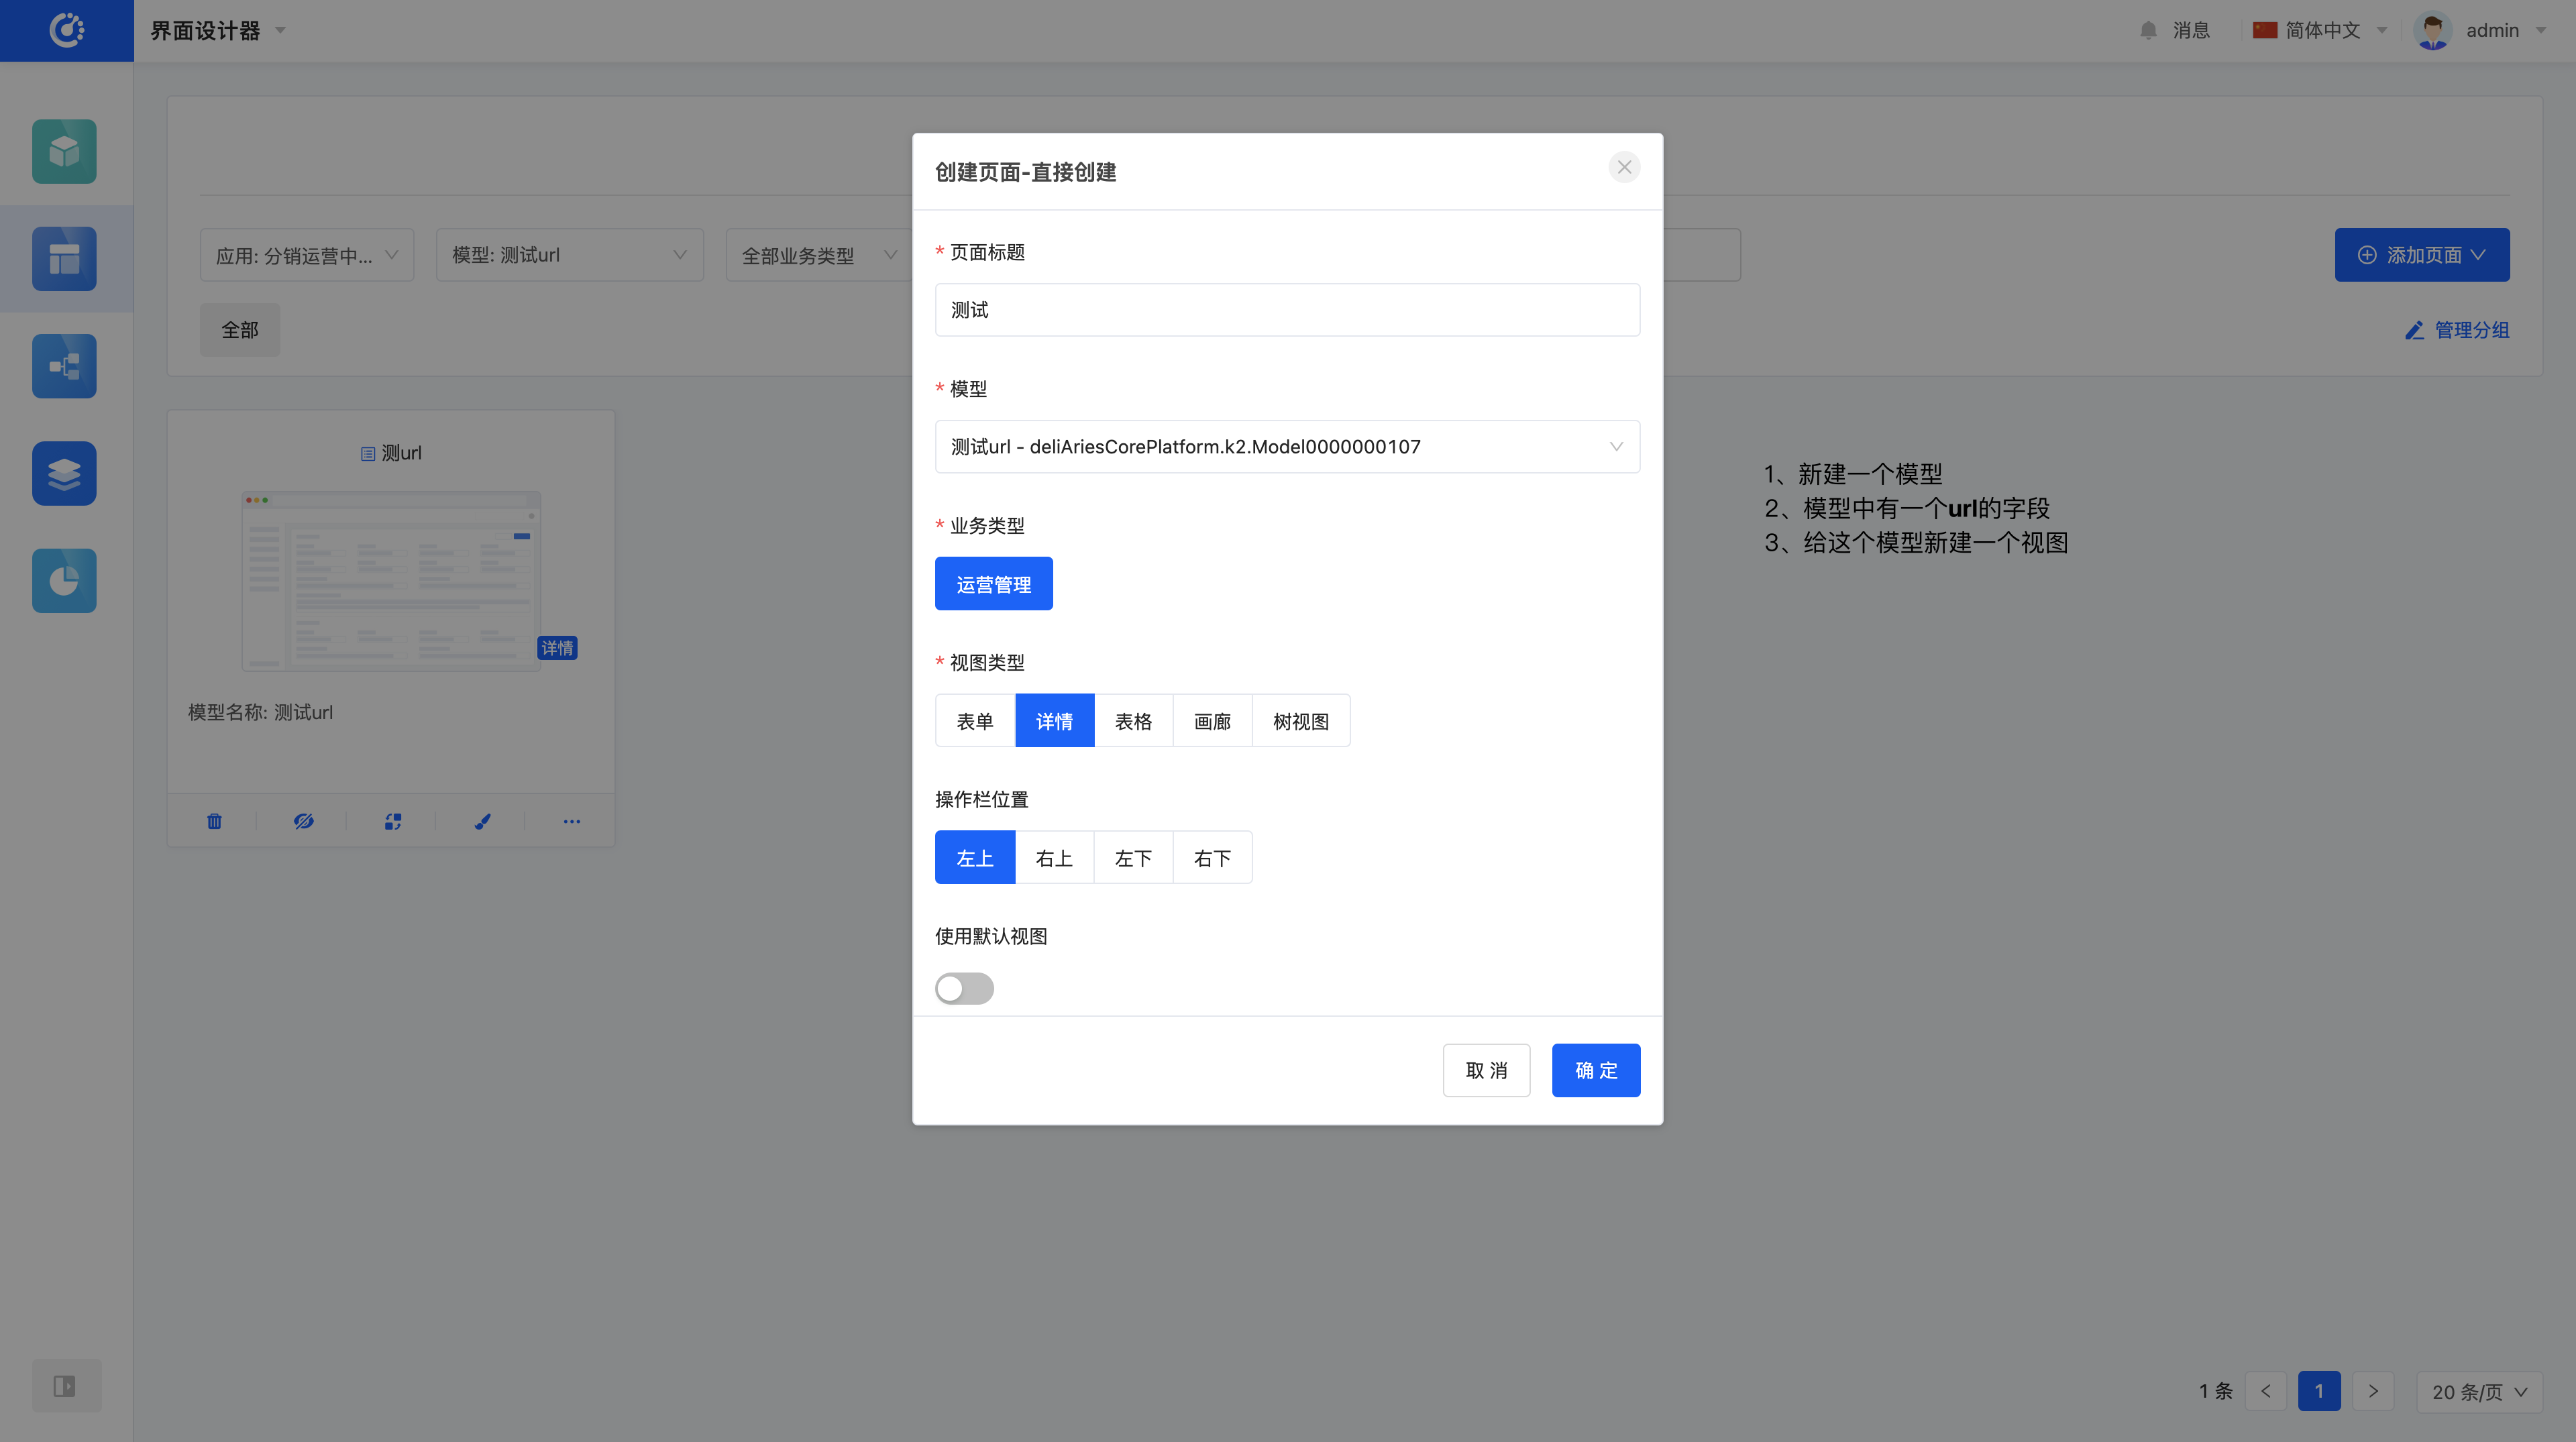Choose the 树视图 view type

click(x=1300, y=721)
